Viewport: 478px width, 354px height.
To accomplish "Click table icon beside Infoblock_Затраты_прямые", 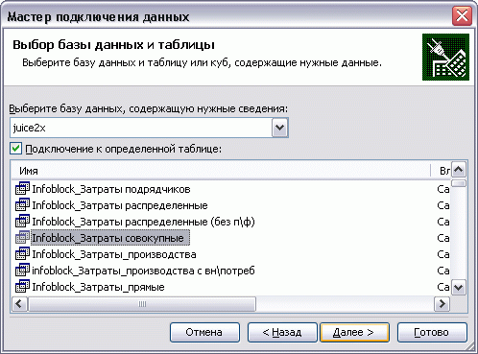I will 22,287.
